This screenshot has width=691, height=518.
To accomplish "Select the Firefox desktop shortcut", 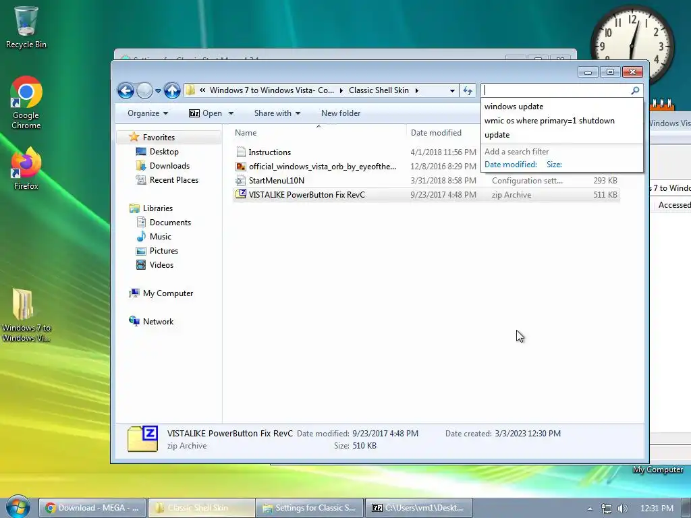I will 26,169.
